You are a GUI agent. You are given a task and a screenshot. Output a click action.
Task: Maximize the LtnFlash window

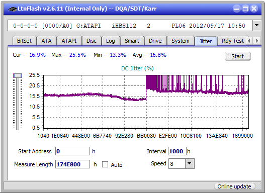[245, 9]
